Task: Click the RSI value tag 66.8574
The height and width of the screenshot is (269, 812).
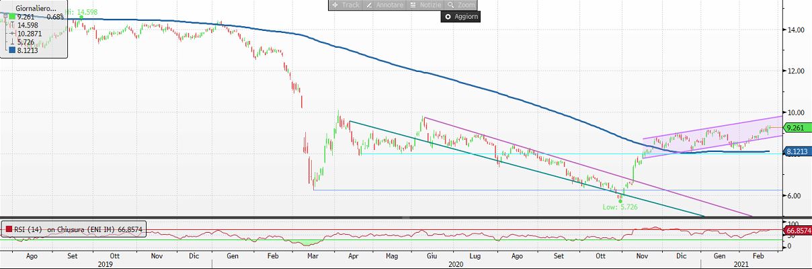Action: click(x=798, y=230)
